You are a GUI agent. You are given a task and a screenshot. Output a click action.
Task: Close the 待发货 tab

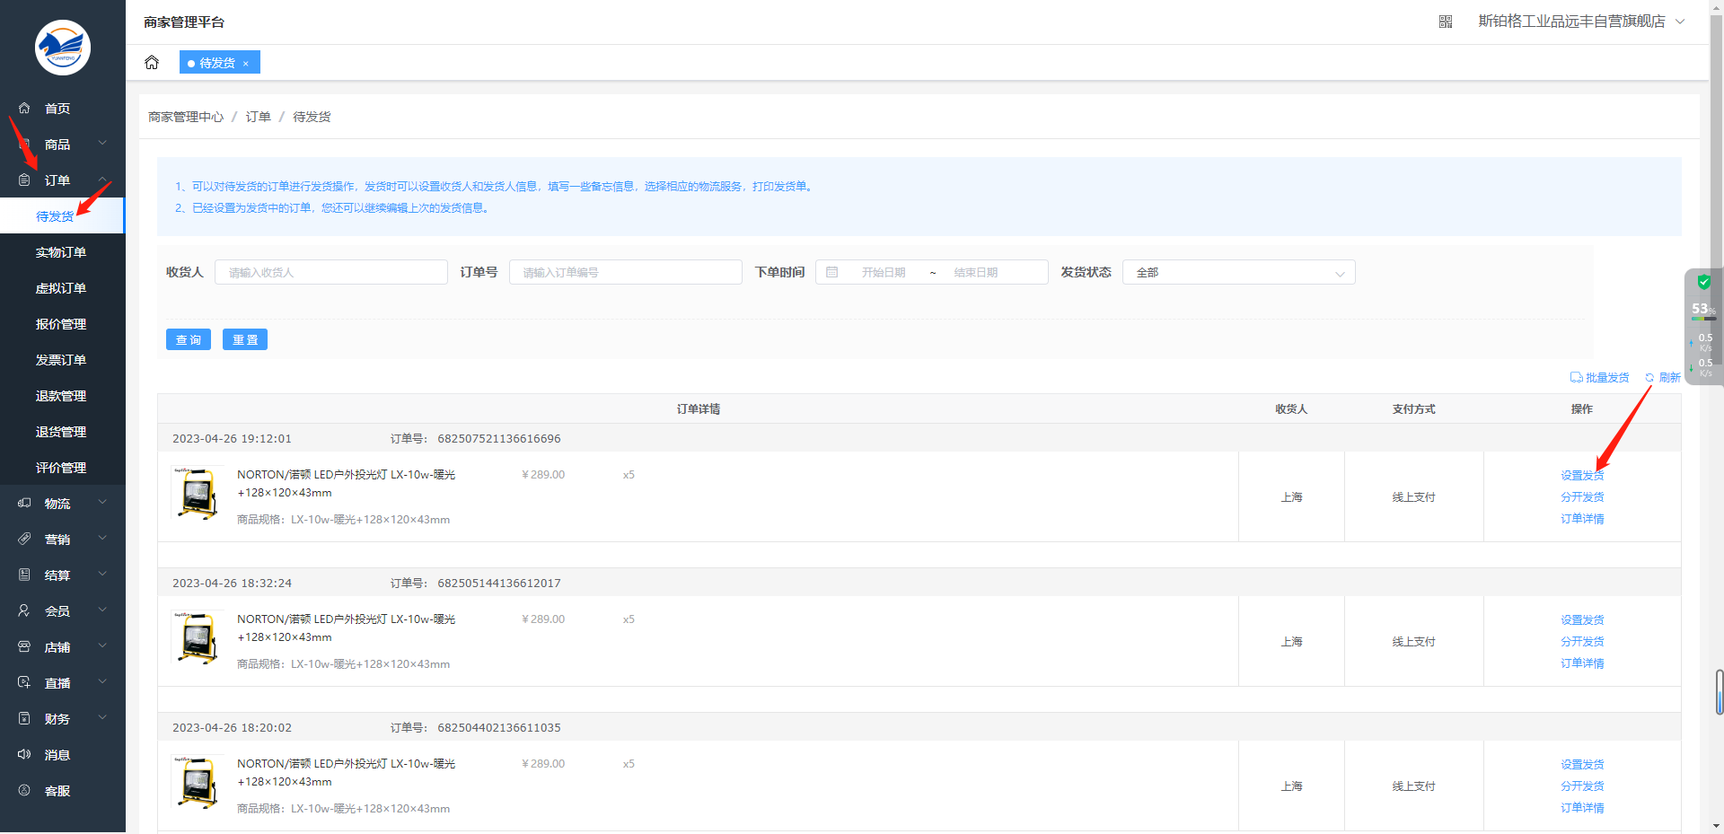[245, 63]
